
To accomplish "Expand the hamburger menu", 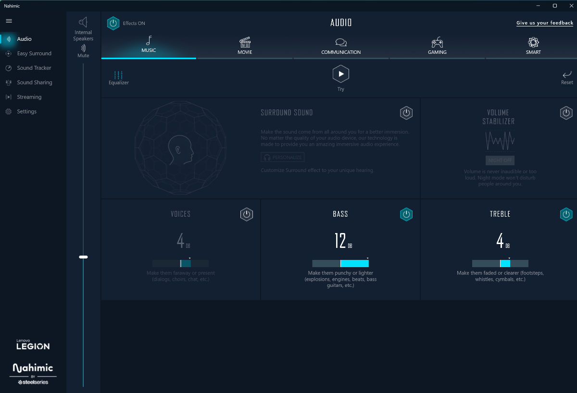I will point(9,21).
